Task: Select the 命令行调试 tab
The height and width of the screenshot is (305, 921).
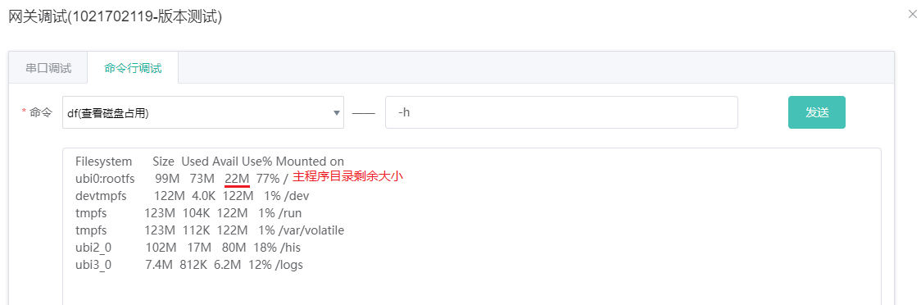Action: tap(133, 67)
